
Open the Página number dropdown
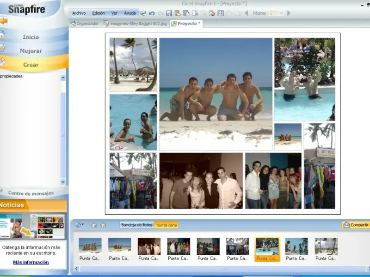(x=276, y=13)
